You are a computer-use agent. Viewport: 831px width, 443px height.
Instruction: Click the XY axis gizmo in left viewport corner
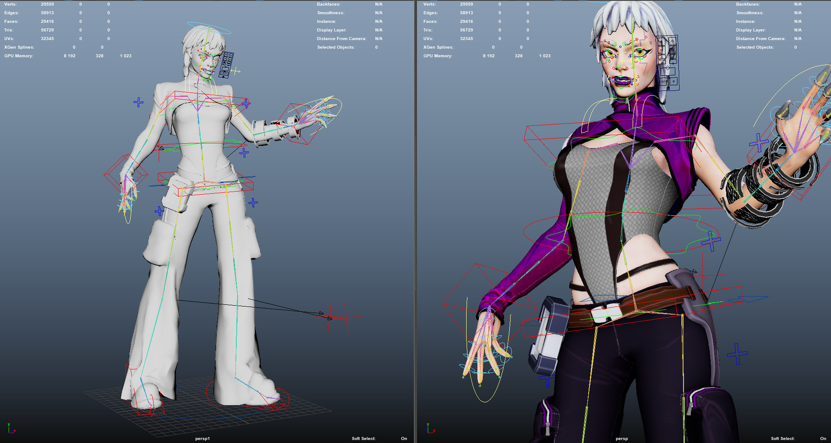[x=10, y=428]
